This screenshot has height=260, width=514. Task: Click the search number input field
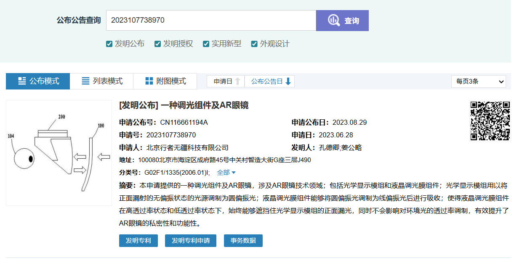point(210,21)
